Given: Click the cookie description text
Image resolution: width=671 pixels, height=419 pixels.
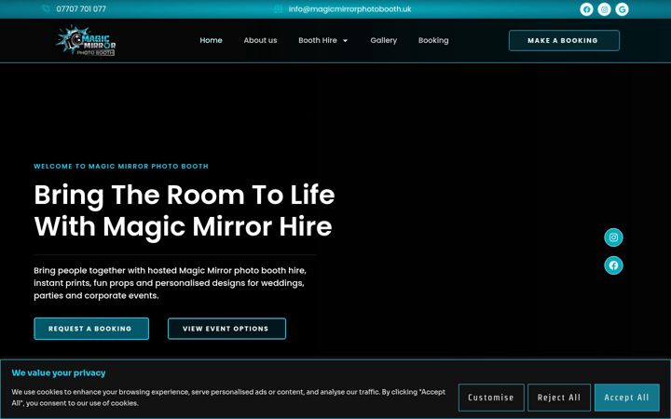Looking at the screenshot, I should [x=228, y=398].
